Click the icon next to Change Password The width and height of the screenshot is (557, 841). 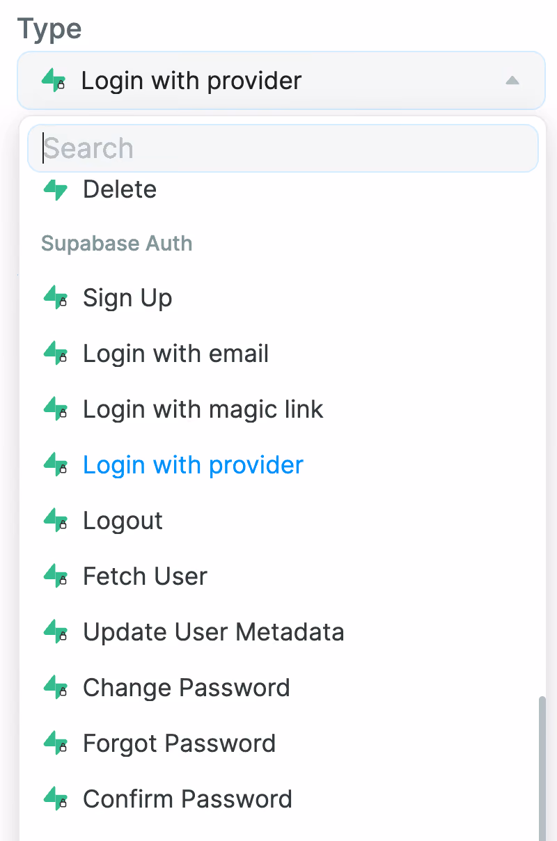point(55,687)
